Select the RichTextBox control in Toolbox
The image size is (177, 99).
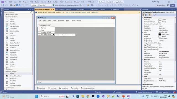(x=13, y=60)
